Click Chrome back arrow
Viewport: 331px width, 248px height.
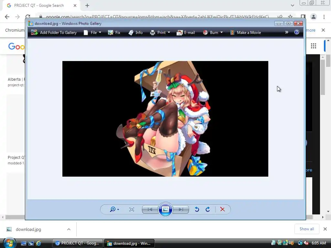(x=7, y=17)
